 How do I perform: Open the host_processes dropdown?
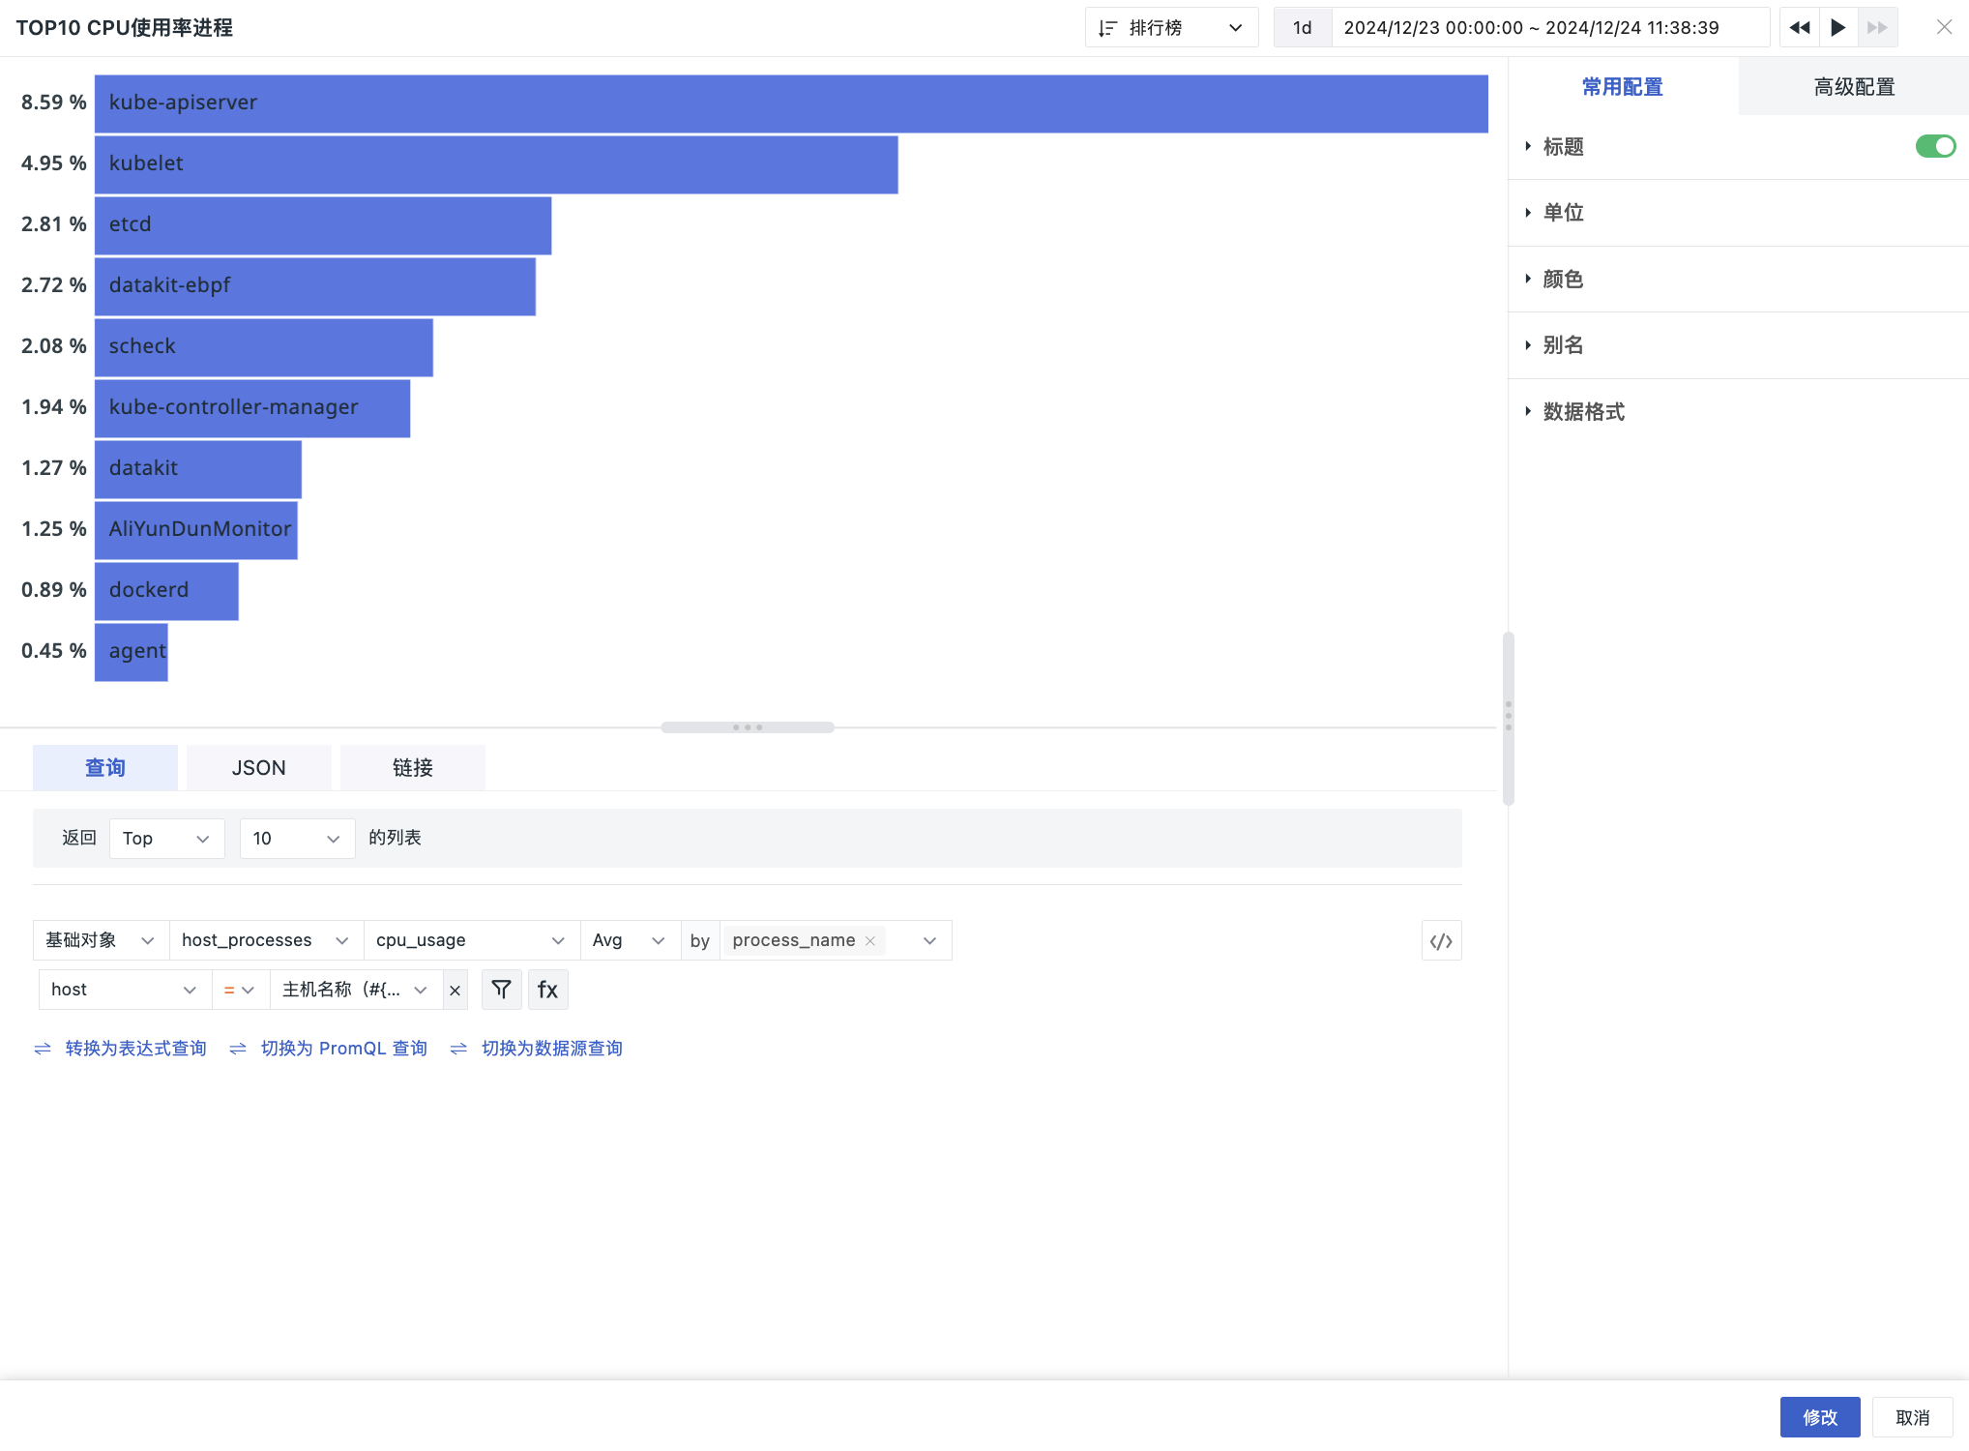click(266, 940)
